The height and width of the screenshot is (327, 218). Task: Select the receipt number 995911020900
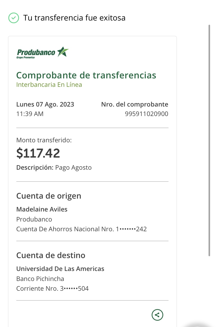(146, 114)
